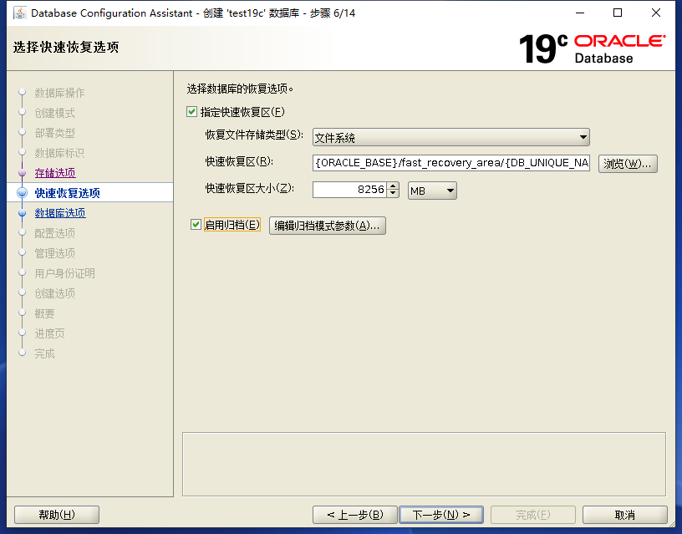Click 浏览 browse button
Viewport: 682px width, 534px height.
coord(628,164)
